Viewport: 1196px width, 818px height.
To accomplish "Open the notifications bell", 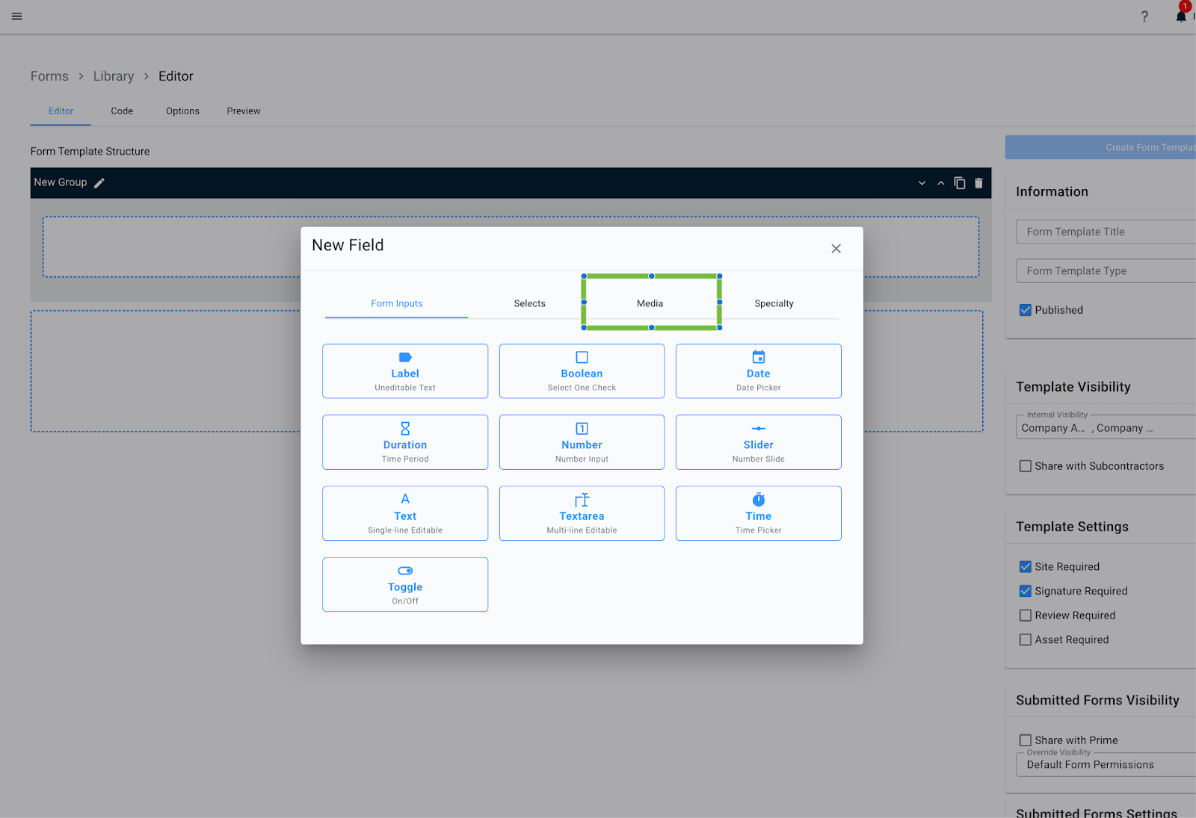I will [1181, 16].
